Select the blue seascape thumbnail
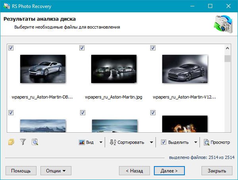This screenshot has height=180, width=238. (115, 126)
